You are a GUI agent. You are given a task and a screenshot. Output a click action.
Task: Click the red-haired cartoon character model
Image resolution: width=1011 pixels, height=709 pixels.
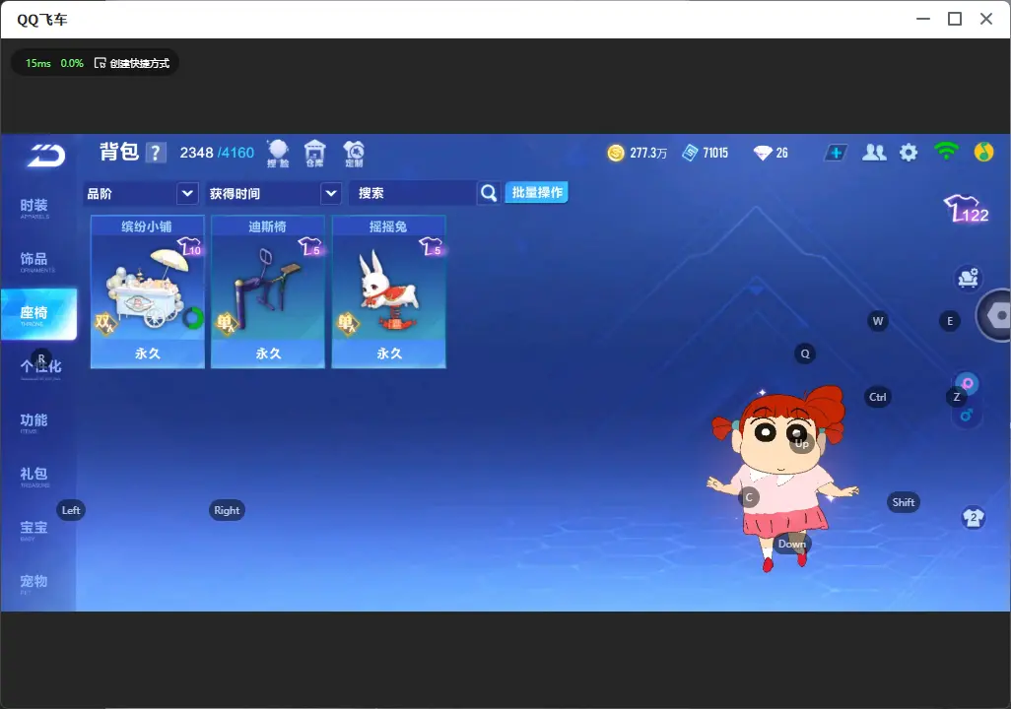[782, 479]
